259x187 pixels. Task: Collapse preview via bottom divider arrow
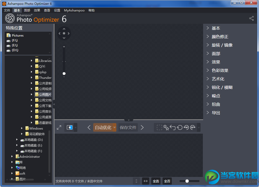[129, 120]
